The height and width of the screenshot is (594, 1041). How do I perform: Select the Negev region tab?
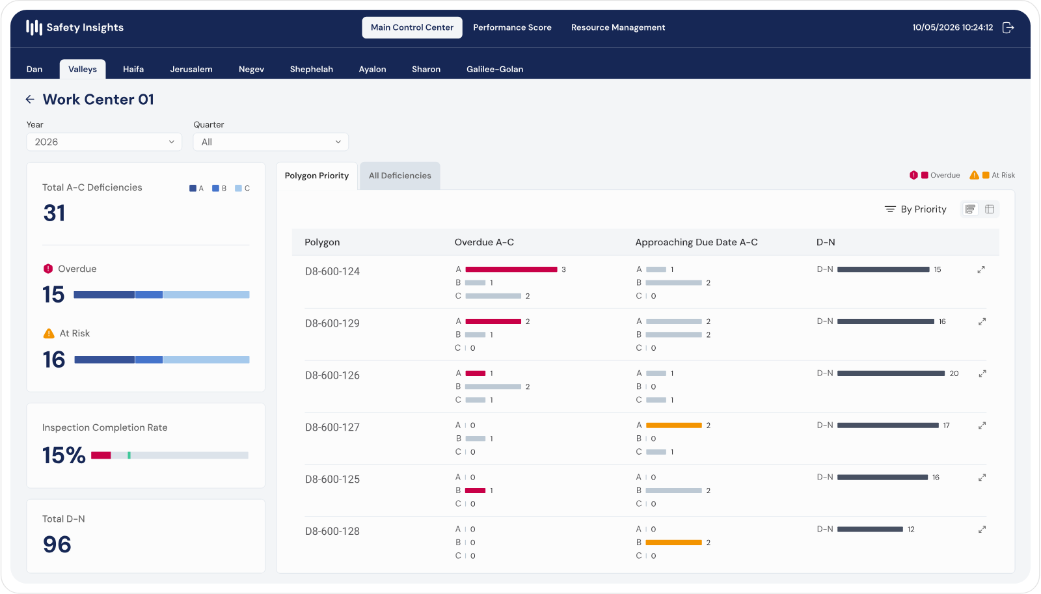251,69
